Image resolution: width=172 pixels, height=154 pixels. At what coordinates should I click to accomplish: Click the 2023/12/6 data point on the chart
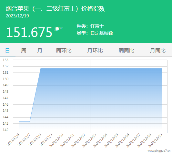click(x=19, y=121)
